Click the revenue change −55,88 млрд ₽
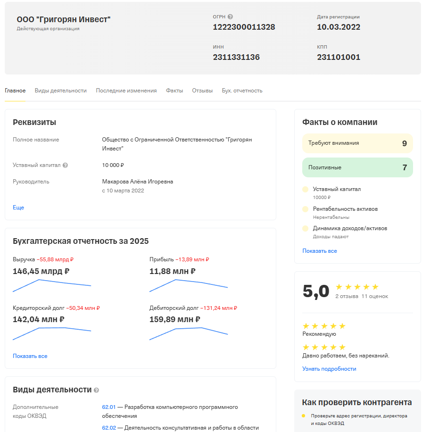 click(x=55, y=259)
